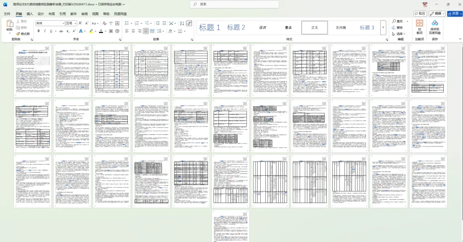The image size is (463, 242).
Task: Apply the 无间隔 (No Spacing) style
Action: 341,27
